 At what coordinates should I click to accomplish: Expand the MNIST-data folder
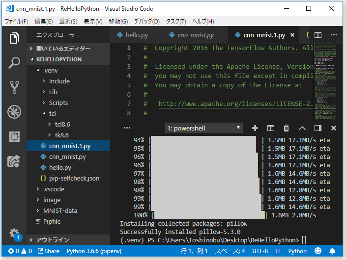pos(68,211)
